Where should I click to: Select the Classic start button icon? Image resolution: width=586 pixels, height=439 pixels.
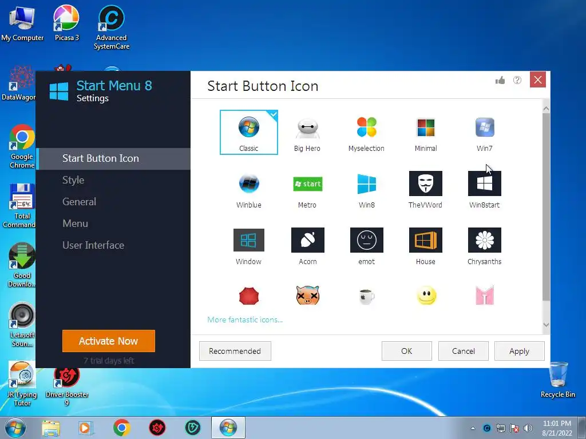tap(249, 132)
